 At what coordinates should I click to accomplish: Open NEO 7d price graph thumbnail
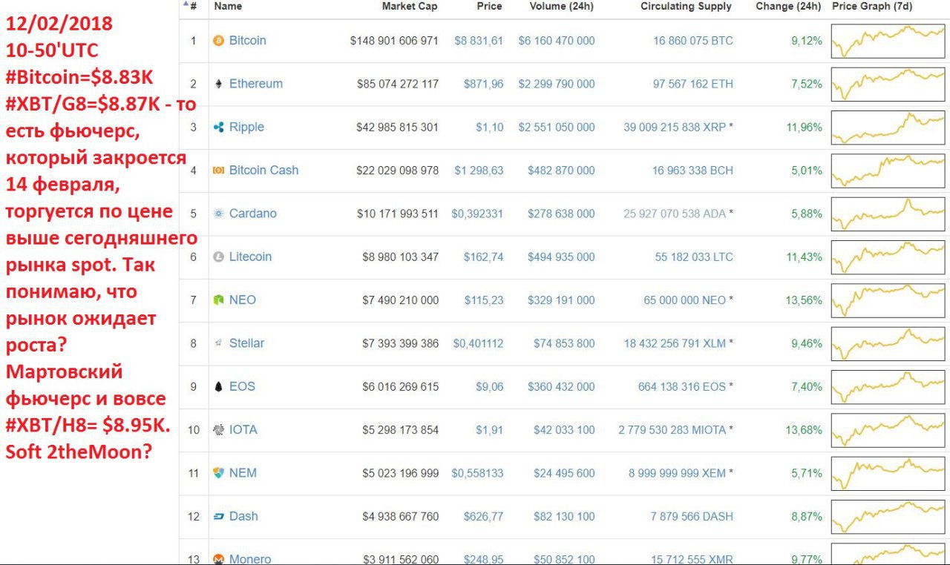(888, 300)
